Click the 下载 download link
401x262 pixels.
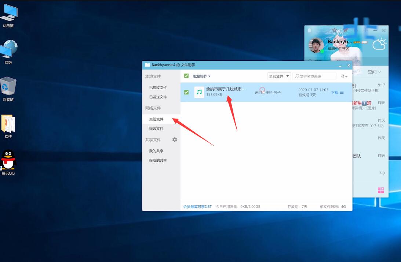335,93
